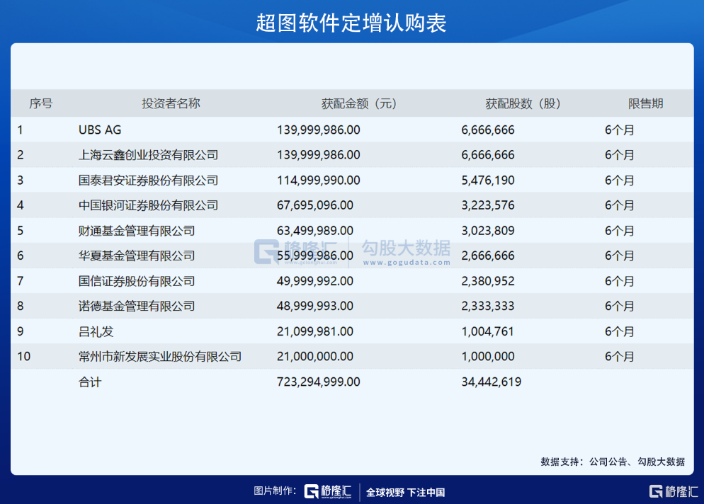Click the share count 2,380,952
This screenshot has height=504, width=704.
pyautogui.click(x=488, y=281)
